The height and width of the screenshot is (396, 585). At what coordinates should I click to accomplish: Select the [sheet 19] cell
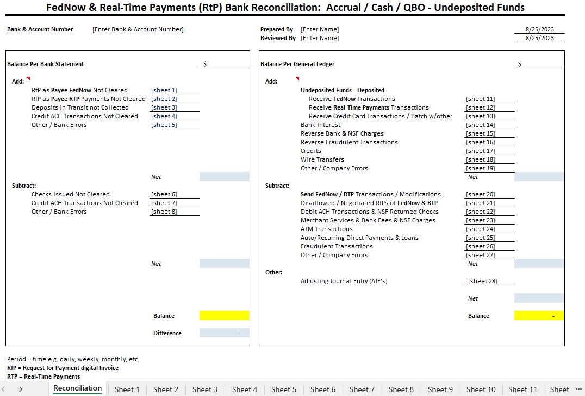(x=489, y=168)
